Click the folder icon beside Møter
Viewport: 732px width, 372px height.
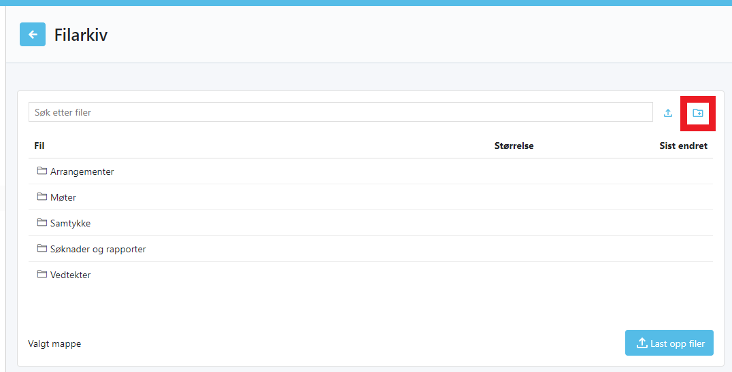pyautogui.click(x=42, y=197)
